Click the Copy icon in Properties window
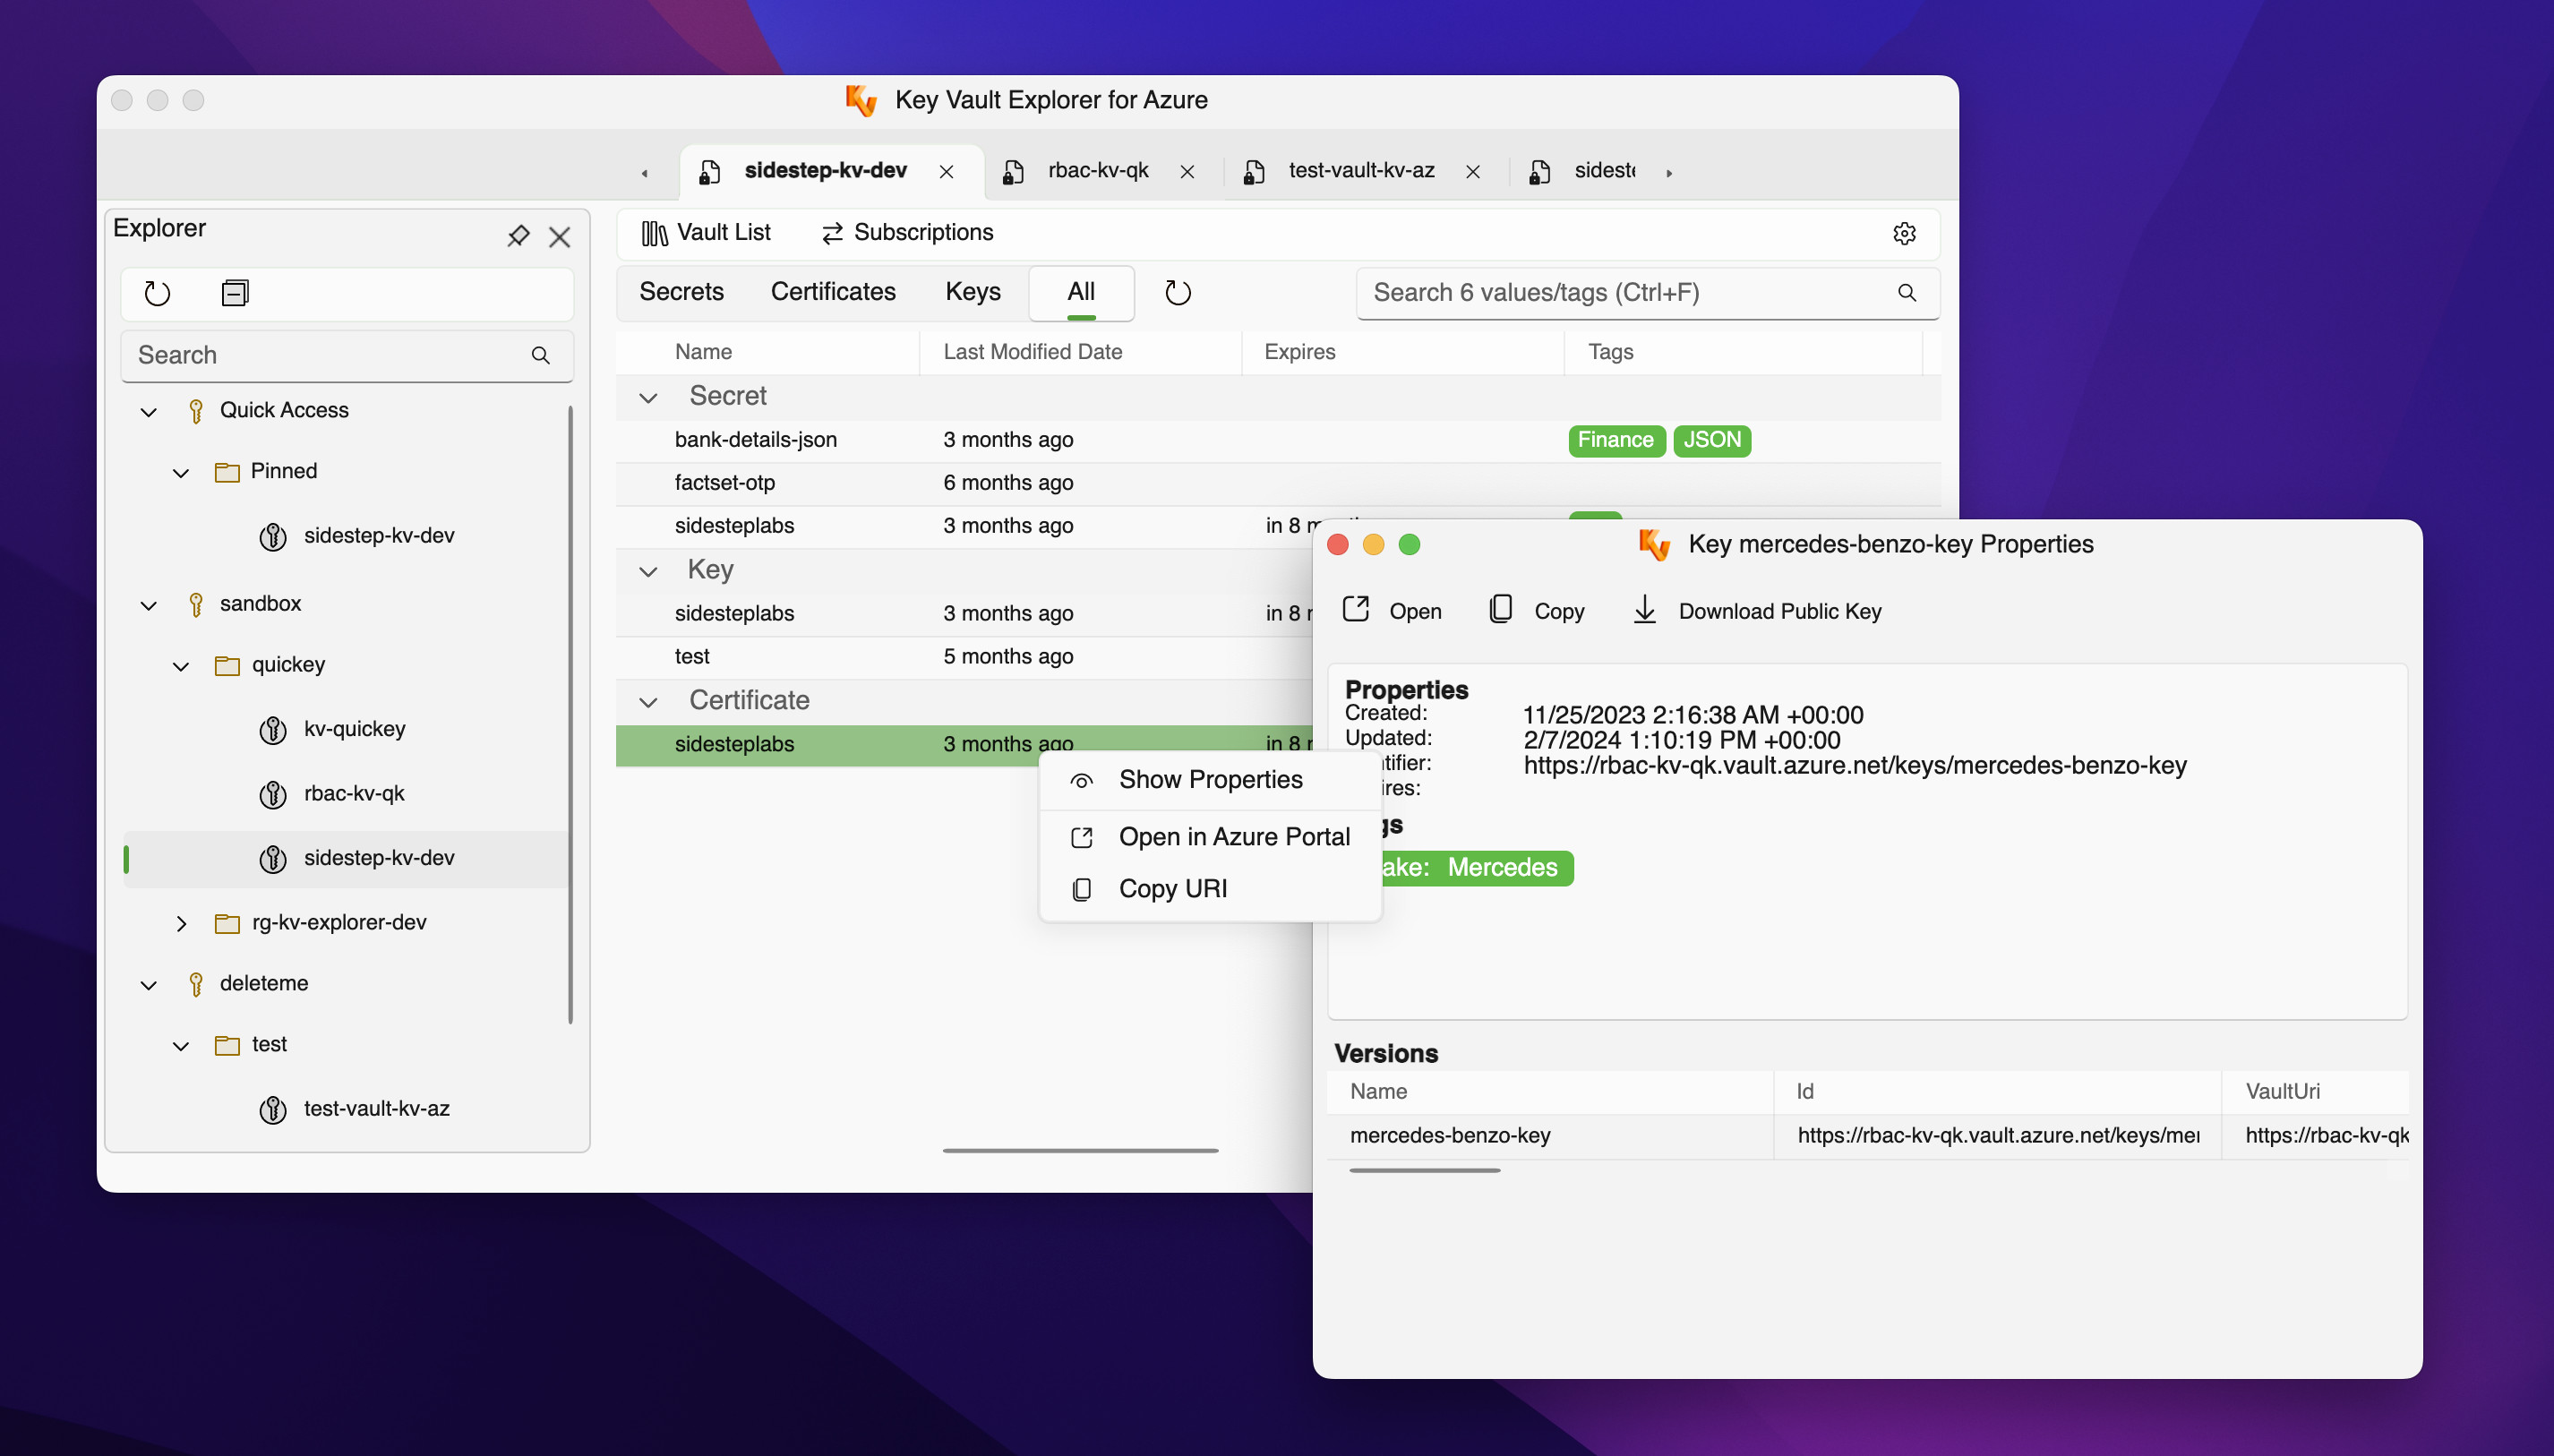Screen dimensions: 2554x1456 1500,610
